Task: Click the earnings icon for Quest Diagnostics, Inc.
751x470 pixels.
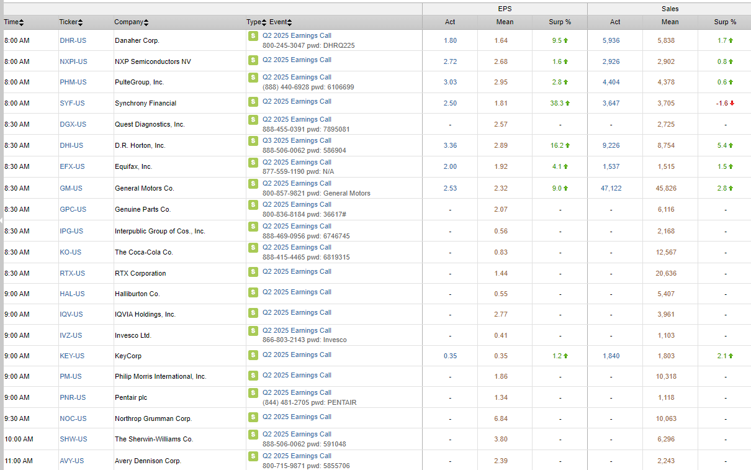Action: coord(253,120)
